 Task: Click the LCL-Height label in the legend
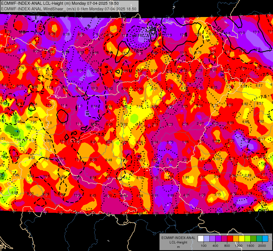[x=178, y=242]
